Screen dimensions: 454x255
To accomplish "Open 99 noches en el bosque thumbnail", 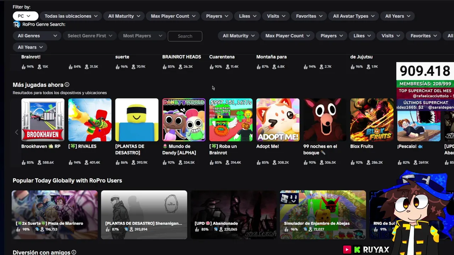I will point(325,120).
